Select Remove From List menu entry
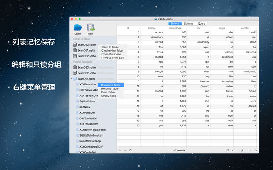The image size is (273, 170). (113, 58)
